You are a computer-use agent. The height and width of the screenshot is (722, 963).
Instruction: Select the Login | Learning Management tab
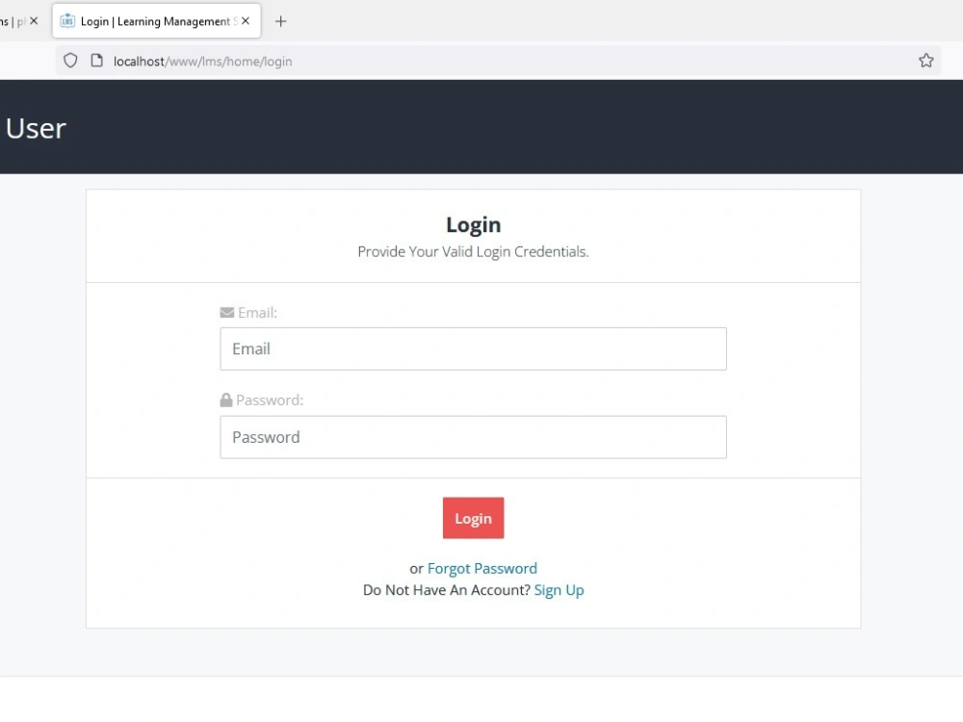pos(157,21)
